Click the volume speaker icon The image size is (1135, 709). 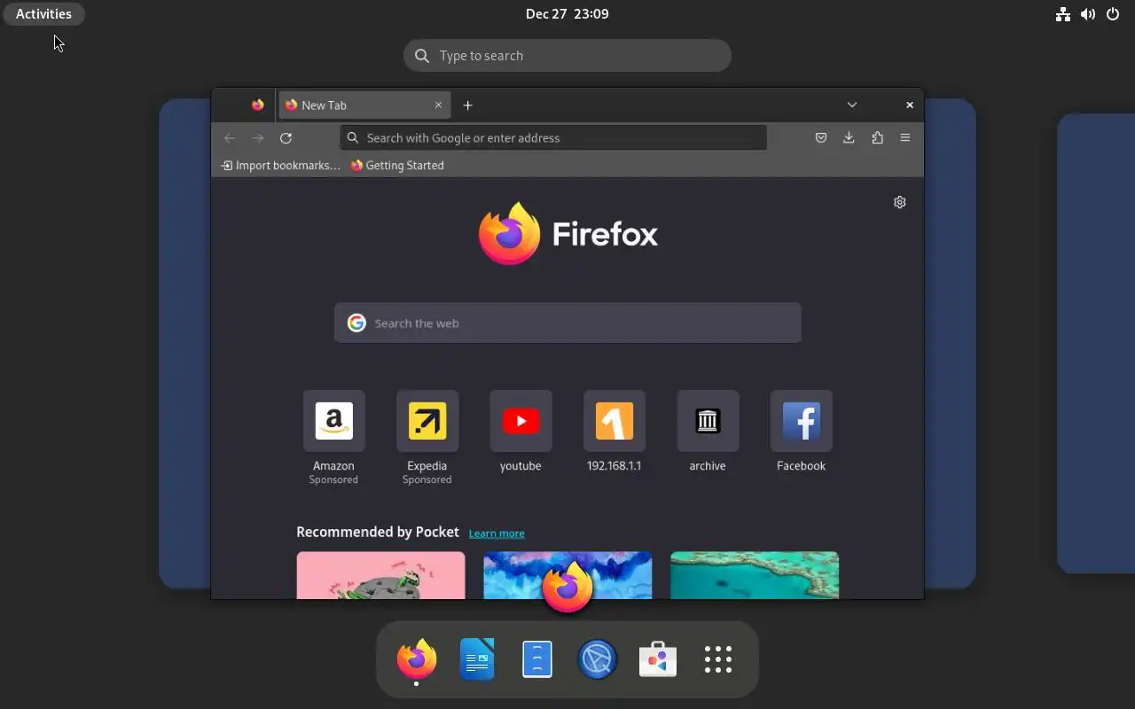click(x=1088, y=13)
